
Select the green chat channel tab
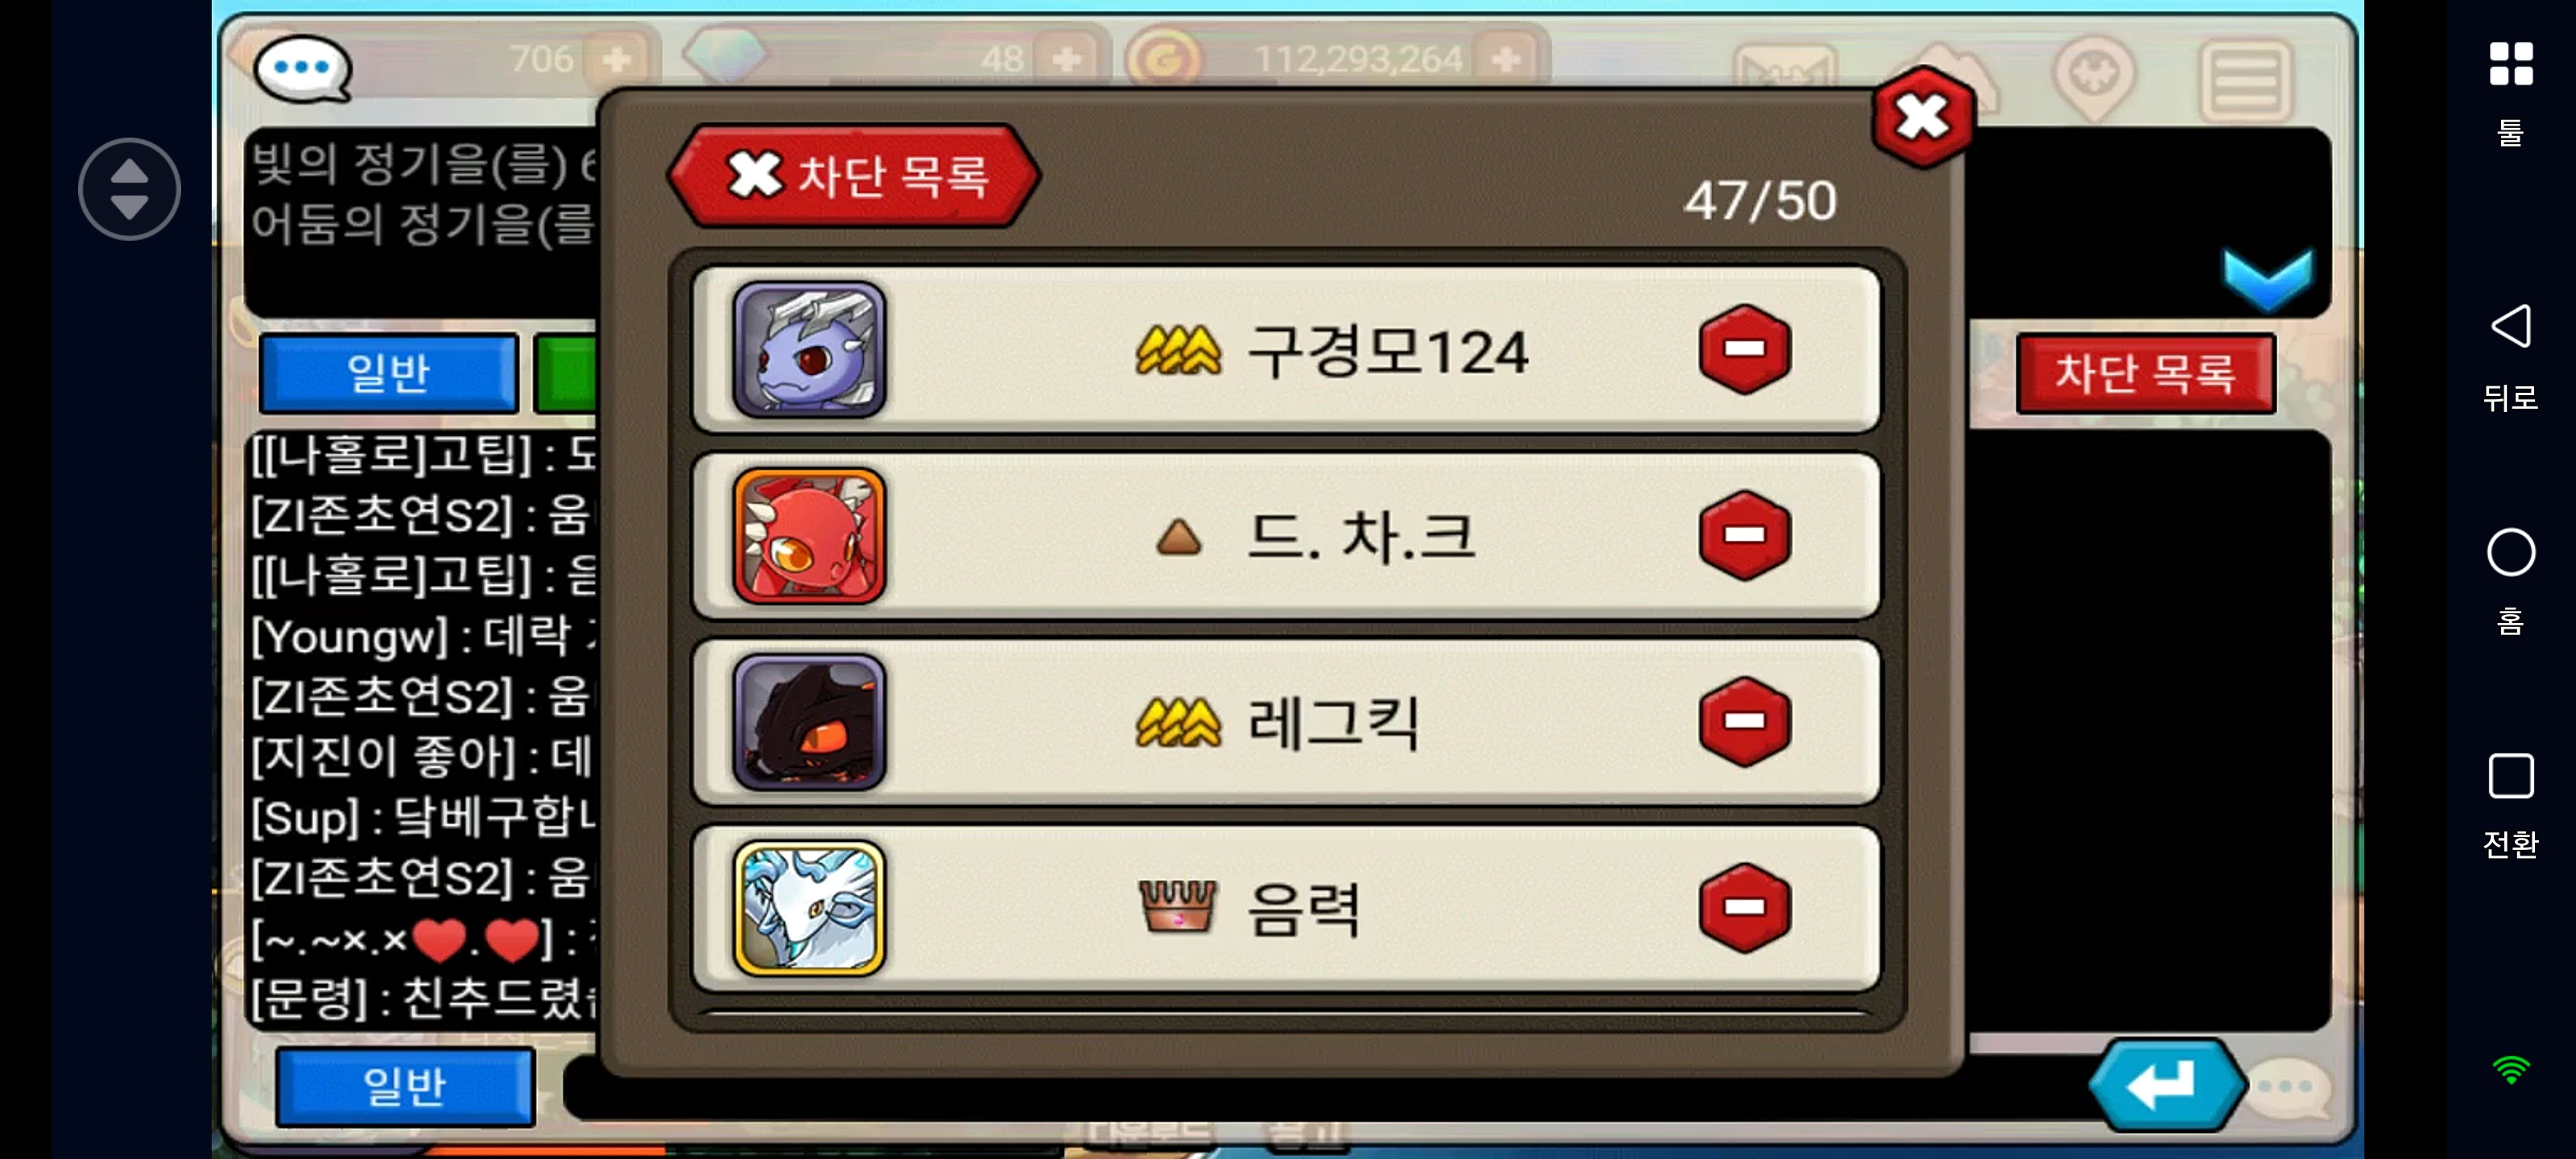566,373
